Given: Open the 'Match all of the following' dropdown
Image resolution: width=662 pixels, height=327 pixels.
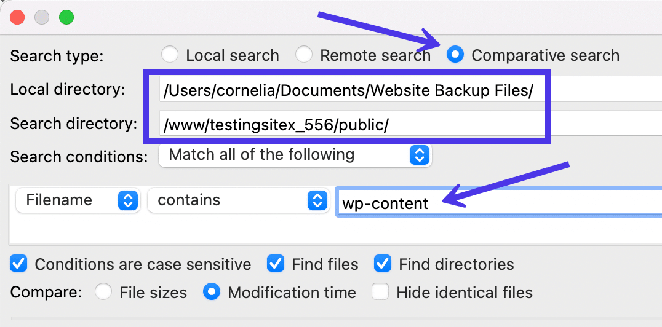Looking at the screenshot, I should tap(295, 154).
